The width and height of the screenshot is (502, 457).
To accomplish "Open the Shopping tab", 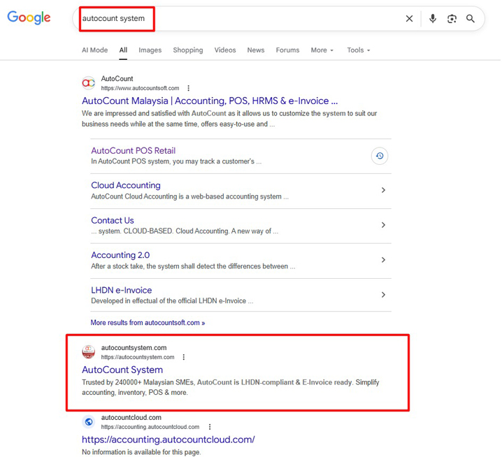I will click(188, 50).
